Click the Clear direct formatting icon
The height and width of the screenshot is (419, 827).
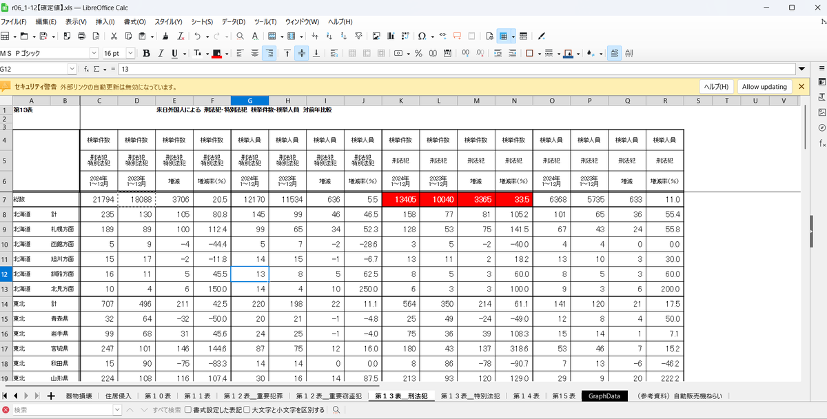point(181,36)
